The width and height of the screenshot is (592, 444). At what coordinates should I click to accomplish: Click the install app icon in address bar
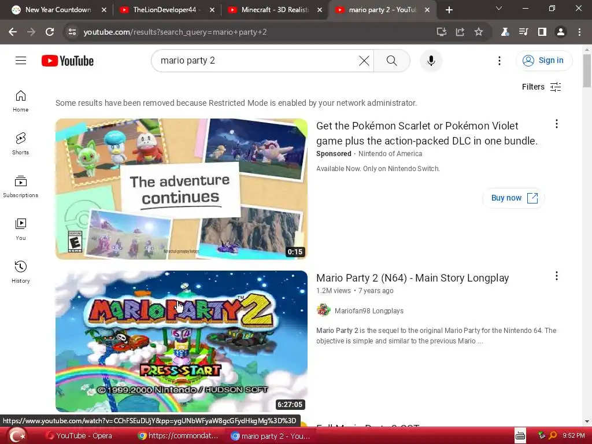(441, 32)
